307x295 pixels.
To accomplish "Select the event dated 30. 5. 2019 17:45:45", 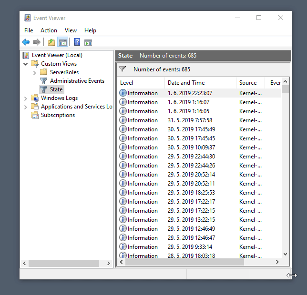I will point(200,138).
